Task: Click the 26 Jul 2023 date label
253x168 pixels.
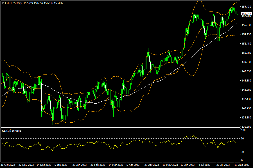Action: (x=223, y=165)
